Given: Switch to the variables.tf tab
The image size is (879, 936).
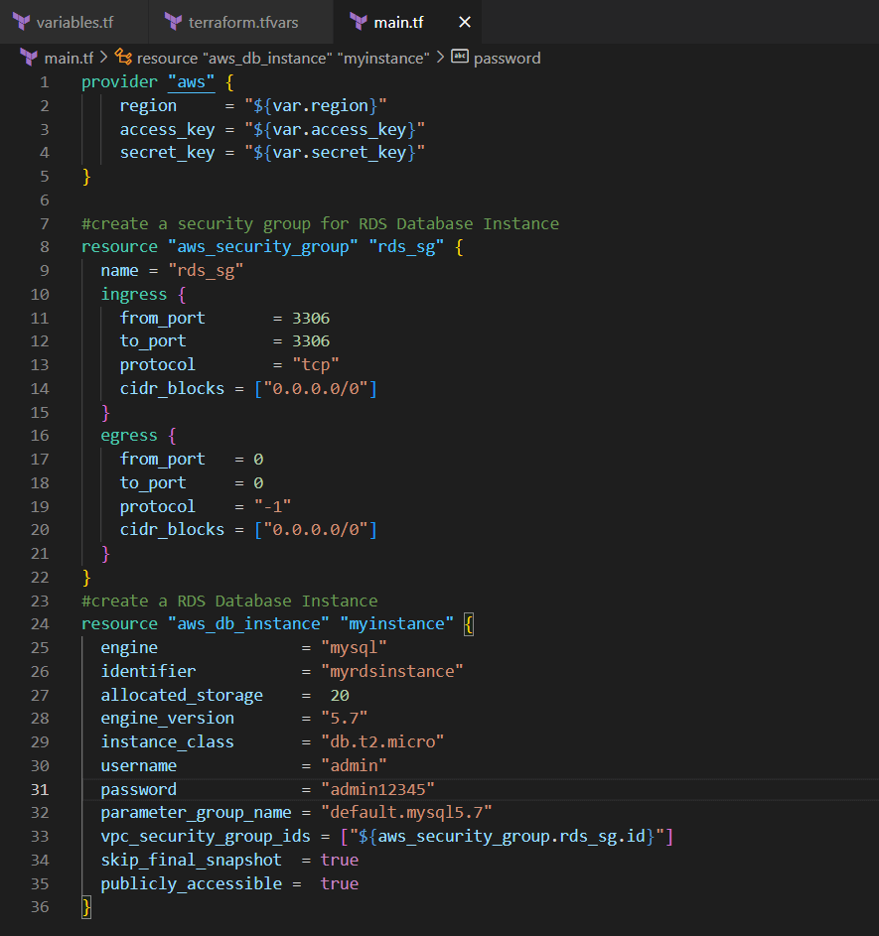Looking at the screenshot, I should coord(74,22).
